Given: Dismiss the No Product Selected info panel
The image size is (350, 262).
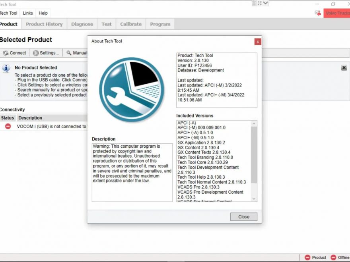Looking at the screenshot, I should pyautogui.click(x=344, y=68).
